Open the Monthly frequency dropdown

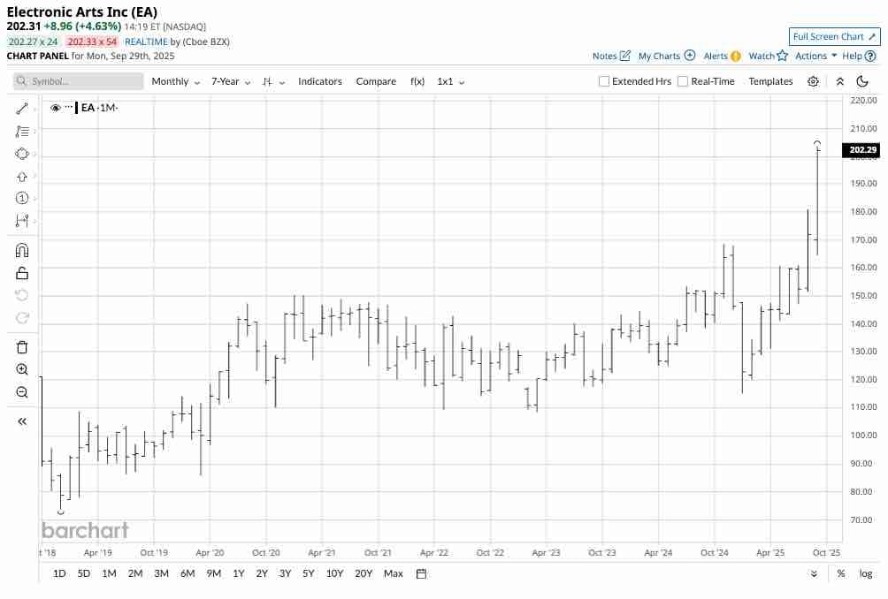pos(175,81)
